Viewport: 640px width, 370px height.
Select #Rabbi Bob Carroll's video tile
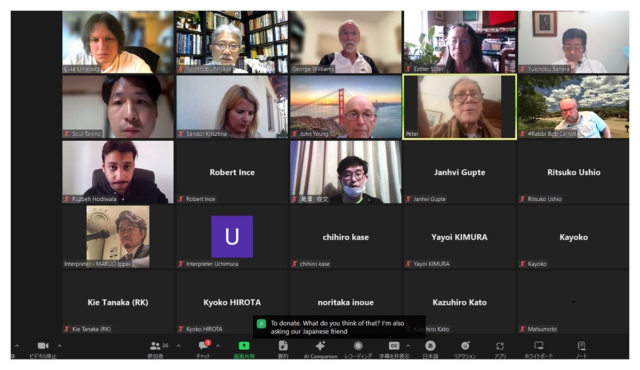[x=574, y=107]
